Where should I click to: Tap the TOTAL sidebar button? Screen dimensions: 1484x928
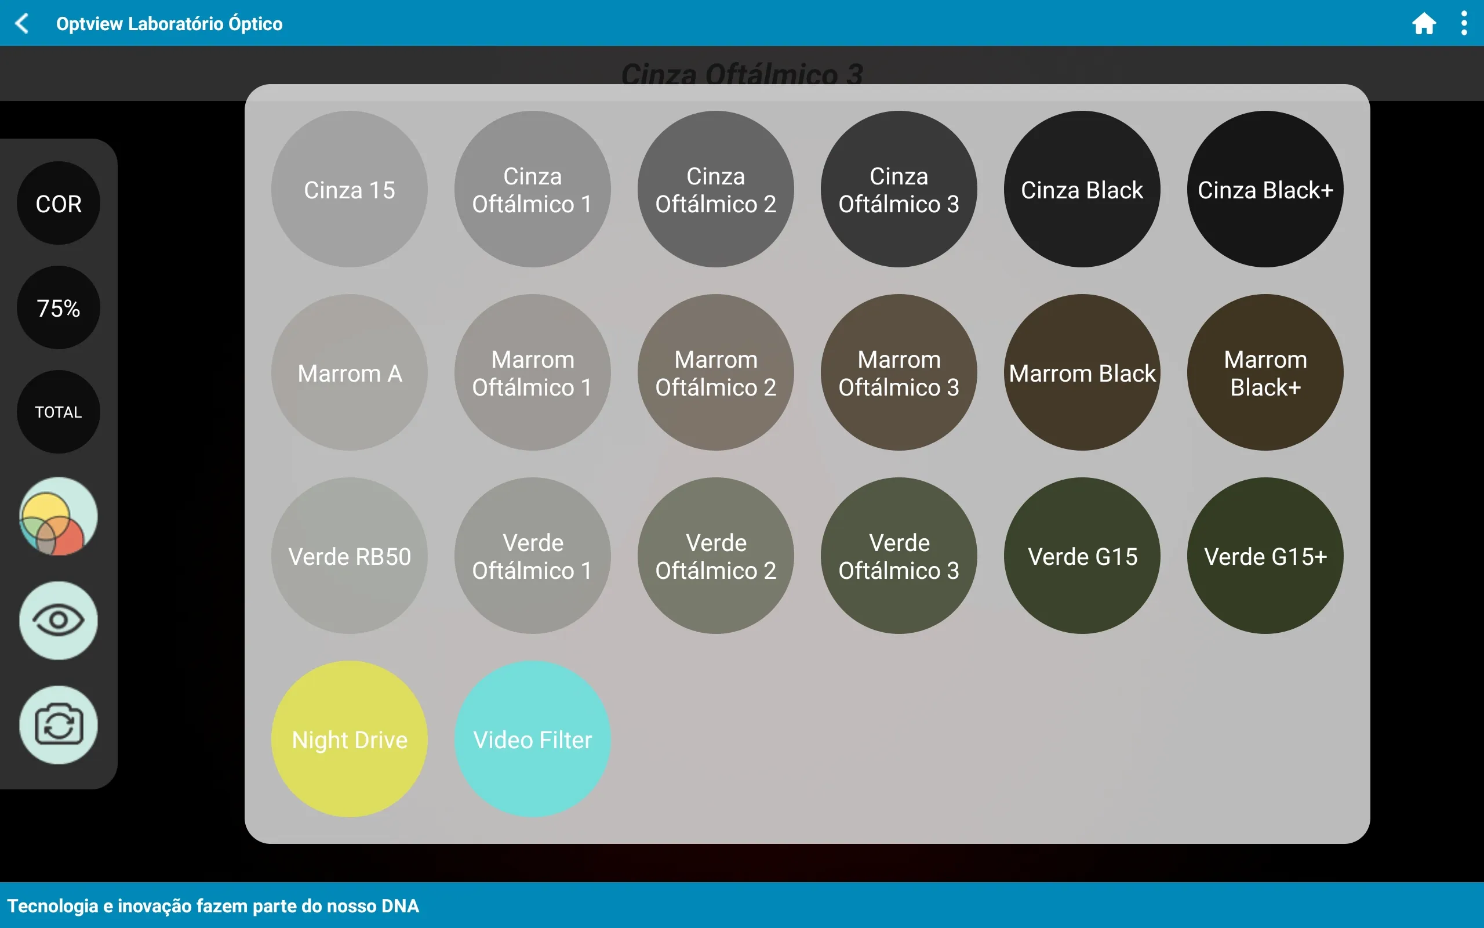click(x=58, y=412)
